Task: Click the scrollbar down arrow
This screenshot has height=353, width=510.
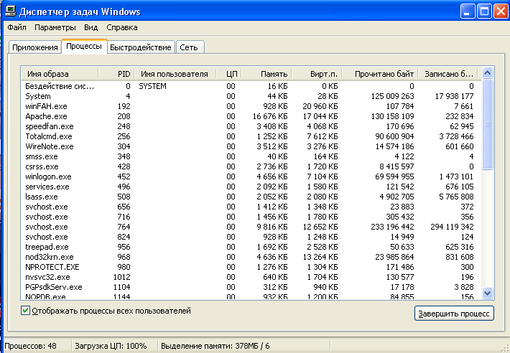Action: tap(487, 293)
